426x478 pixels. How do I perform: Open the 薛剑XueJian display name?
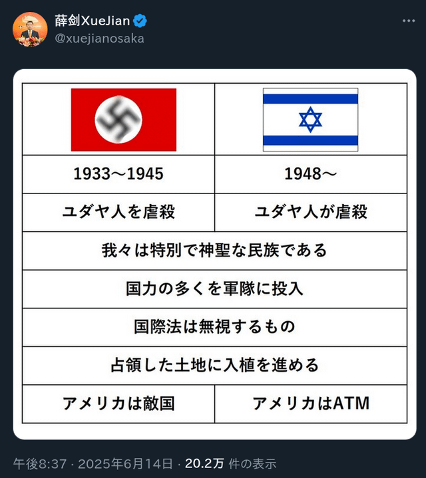[x=93, y=21]
